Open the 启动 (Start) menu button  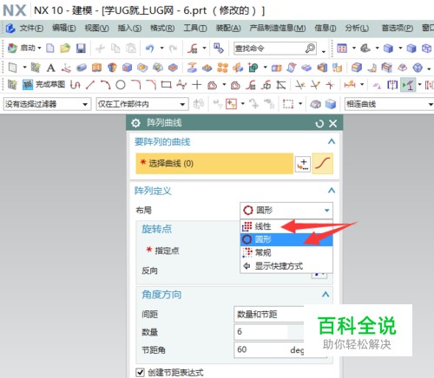pos(24,48)
